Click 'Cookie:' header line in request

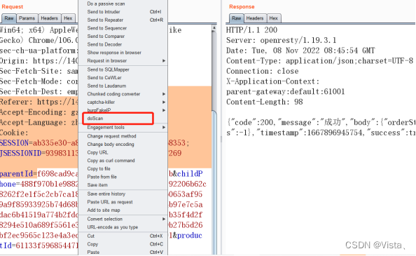click(x=14, y=133)
